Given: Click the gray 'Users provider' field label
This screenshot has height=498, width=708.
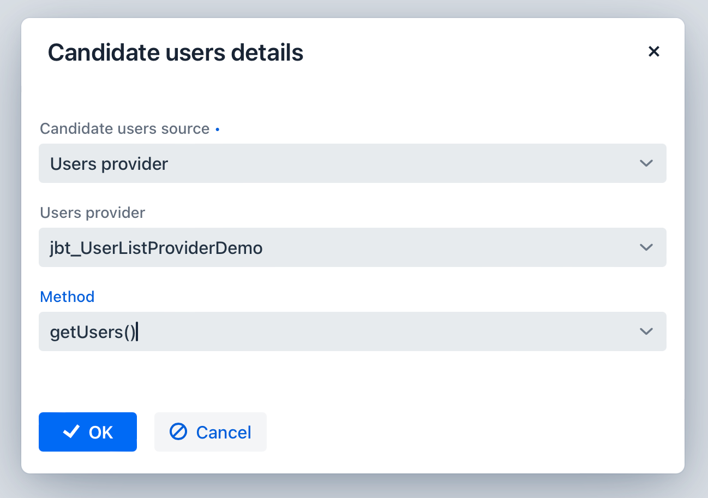Looking at the screenshot, I should click(92, 212).
